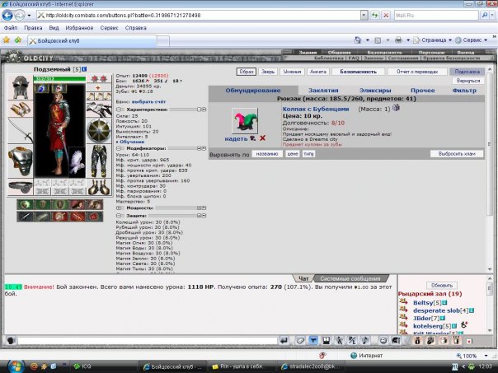The width and height of the screenshot is (498, 373).
Task: Switch to Эликсиры tab
Action: 375,91
